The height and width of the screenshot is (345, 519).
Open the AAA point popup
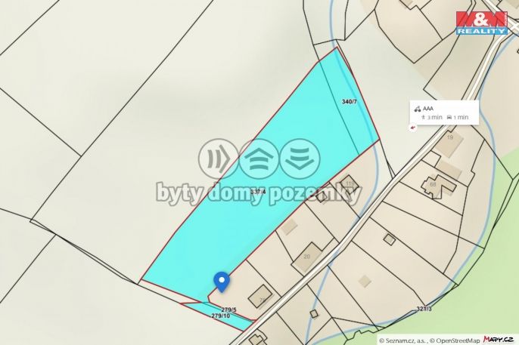[444, 112]
